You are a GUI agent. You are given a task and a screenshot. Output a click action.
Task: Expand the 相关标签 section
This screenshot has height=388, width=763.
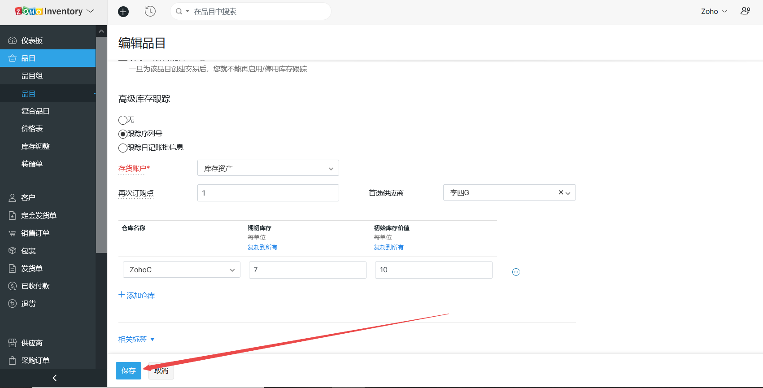136,340
